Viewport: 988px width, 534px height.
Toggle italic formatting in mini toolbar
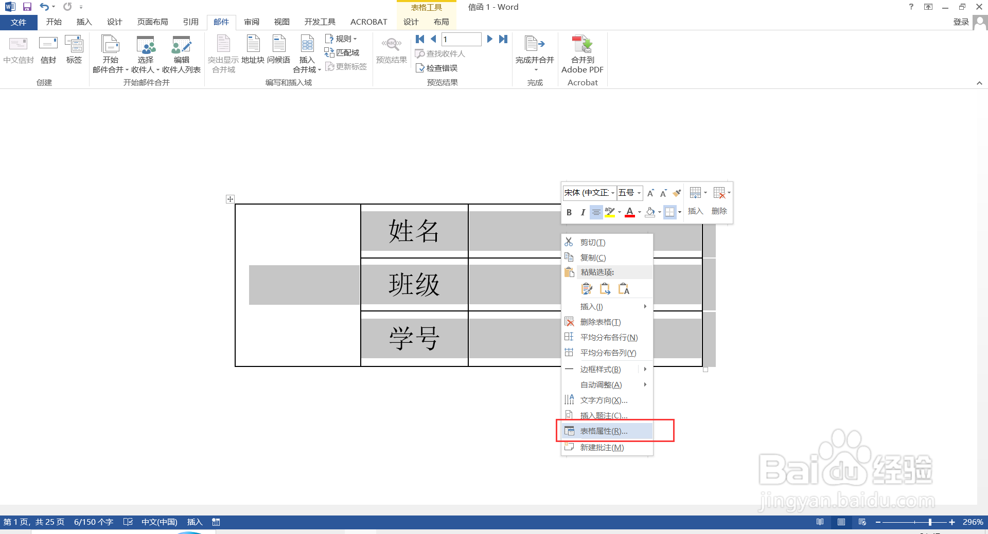coord(582,212)
